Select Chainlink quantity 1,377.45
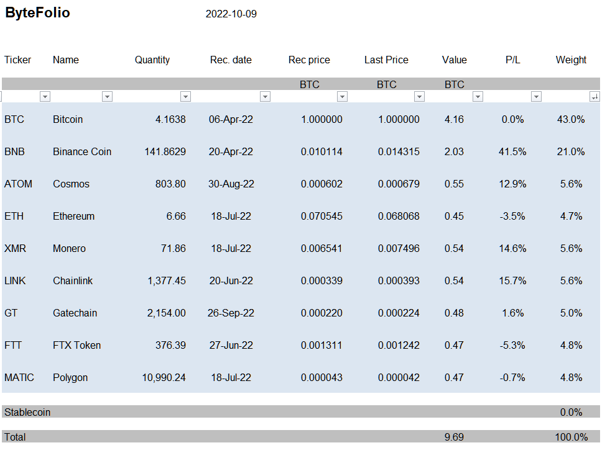615x453 pixels. 167,280
